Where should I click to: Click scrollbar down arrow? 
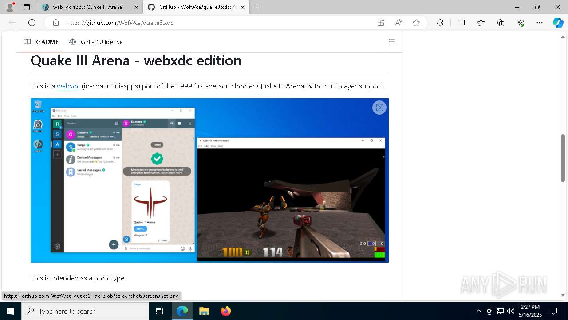pos(563,295)
